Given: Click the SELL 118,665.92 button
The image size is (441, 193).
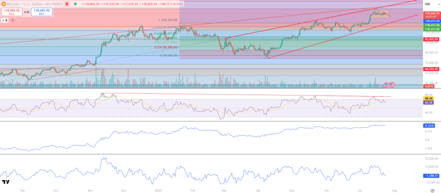Looking at the screenshot, I should pos(12,12).
